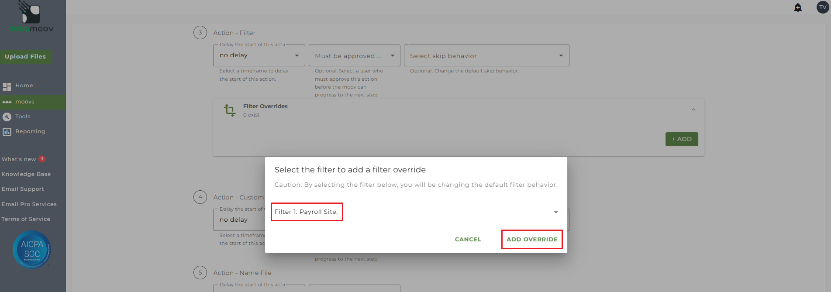Click CANCEL in the dialog
Viewport: 831px width, 292px height.
[468, 239]
